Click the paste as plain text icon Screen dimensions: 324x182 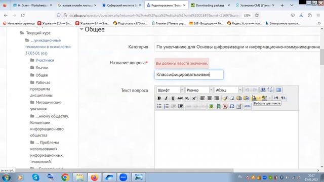pos(239,98)
